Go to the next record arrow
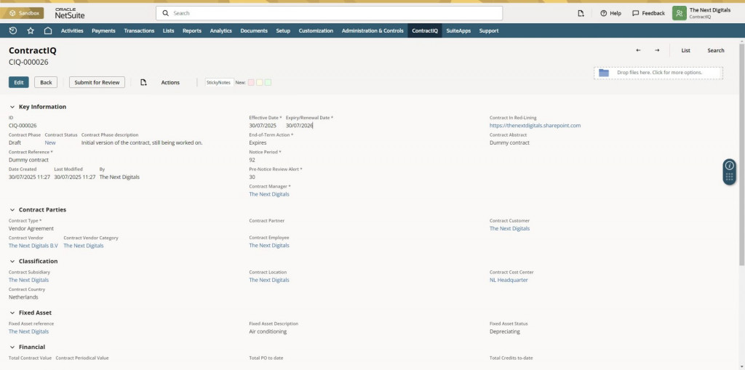Viewport: 745px width, 370px height. click(x=657, y=50)
